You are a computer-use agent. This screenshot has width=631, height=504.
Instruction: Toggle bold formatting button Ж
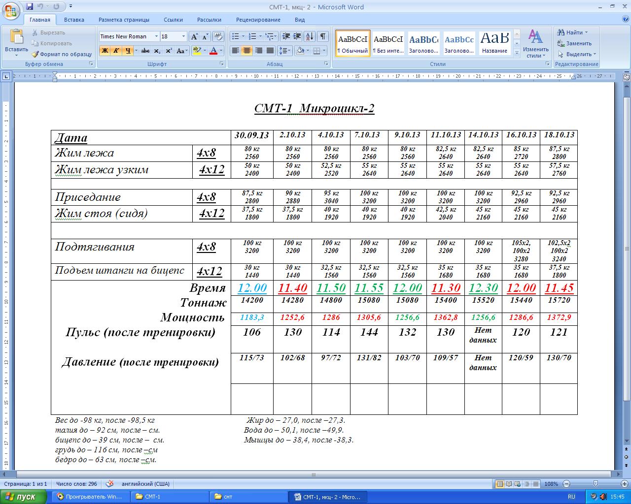105,51
